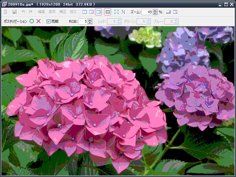The image size is (236, 177).
Task: Click the fit-to-window green arrows icon
Action: coord(116,12)
